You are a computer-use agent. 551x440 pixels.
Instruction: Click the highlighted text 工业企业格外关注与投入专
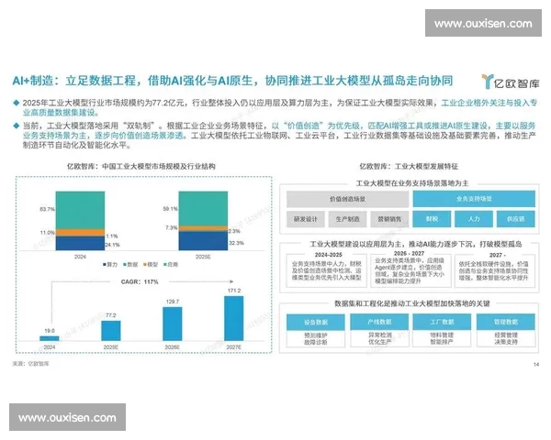[x=489, y=103]
